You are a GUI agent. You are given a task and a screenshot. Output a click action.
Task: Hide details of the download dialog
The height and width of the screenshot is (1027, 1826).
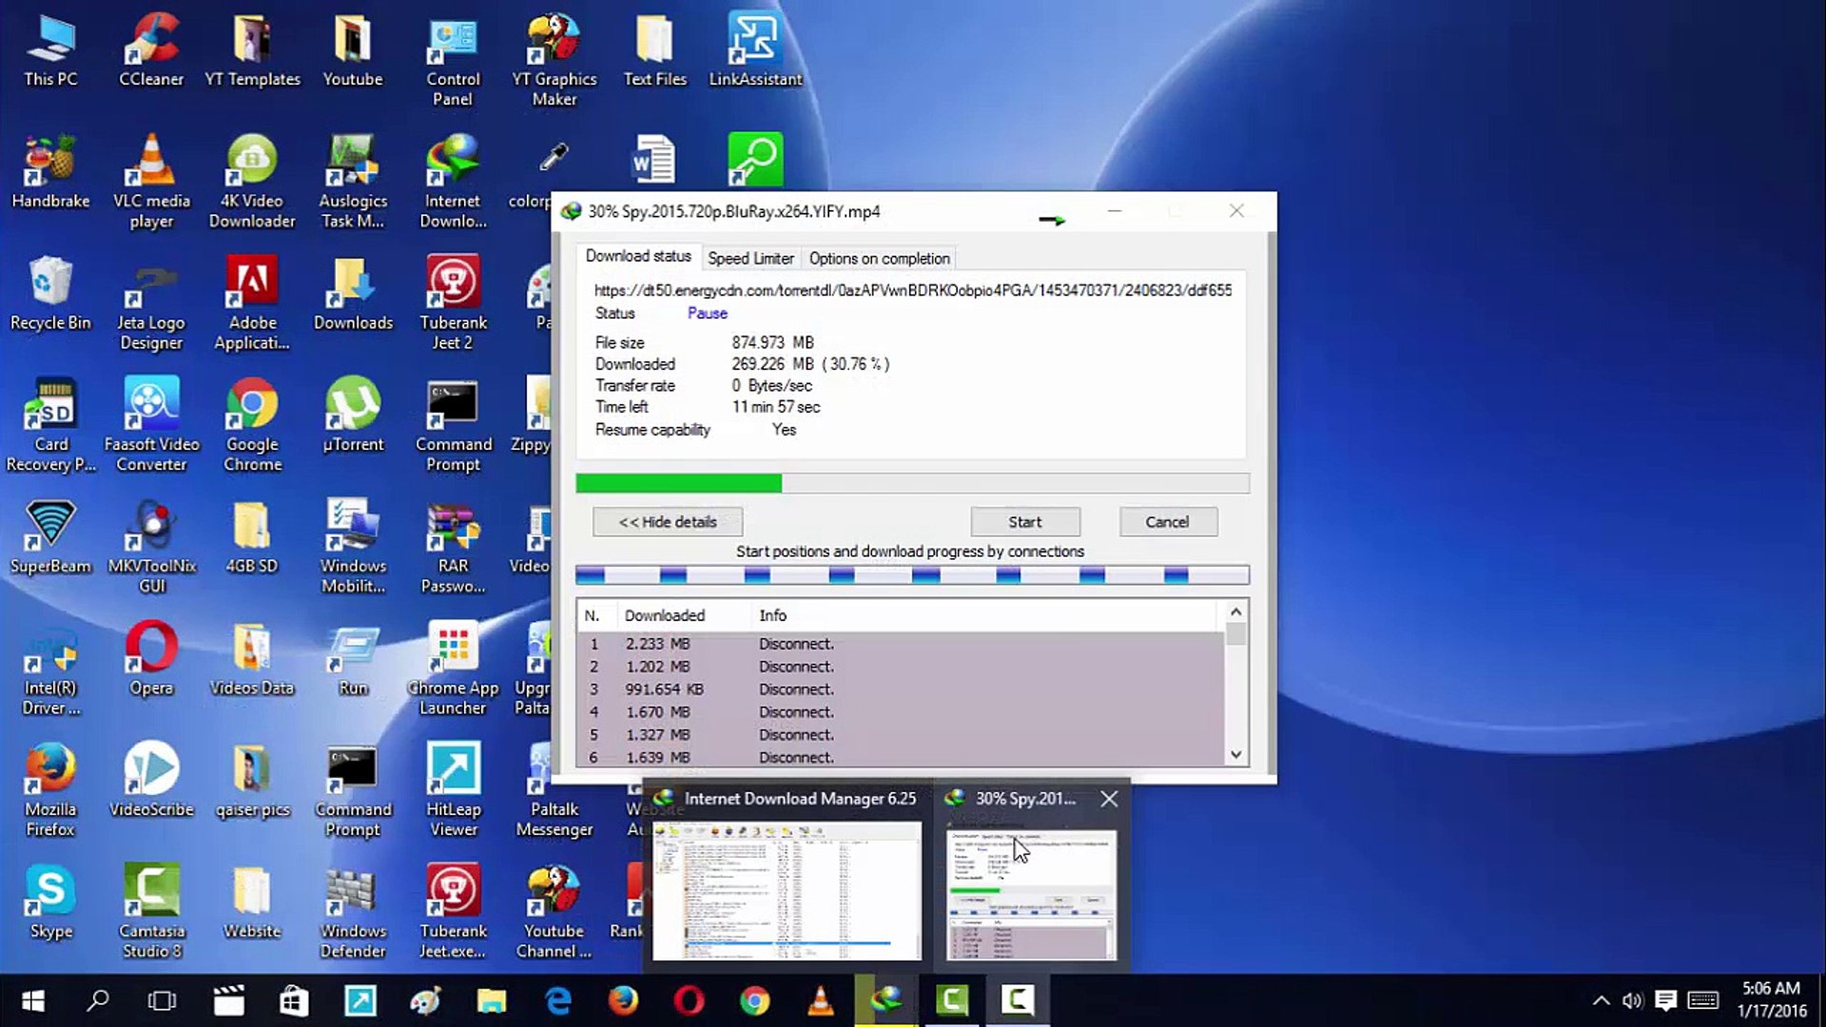coord(668,522)
